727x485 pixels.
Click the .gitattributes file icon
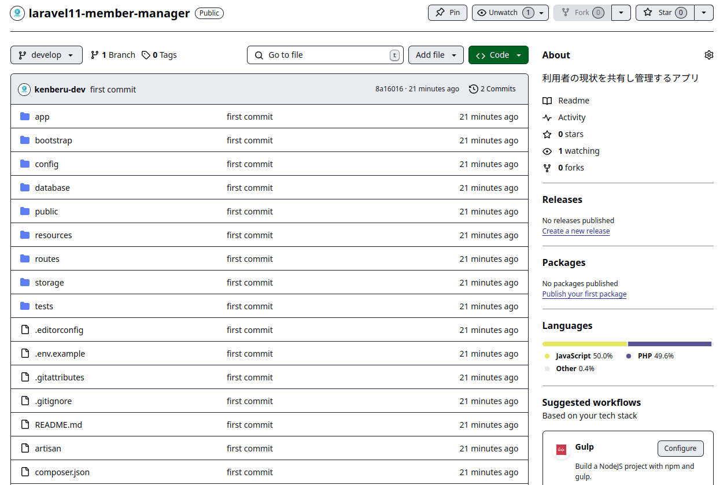pyautogui.click(x=25, y=377)
